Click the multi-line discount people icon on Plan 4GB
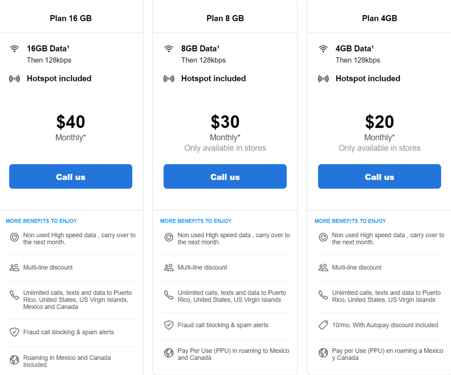Image resolution: width=451 pixels, height=375 pixels. 323,267
